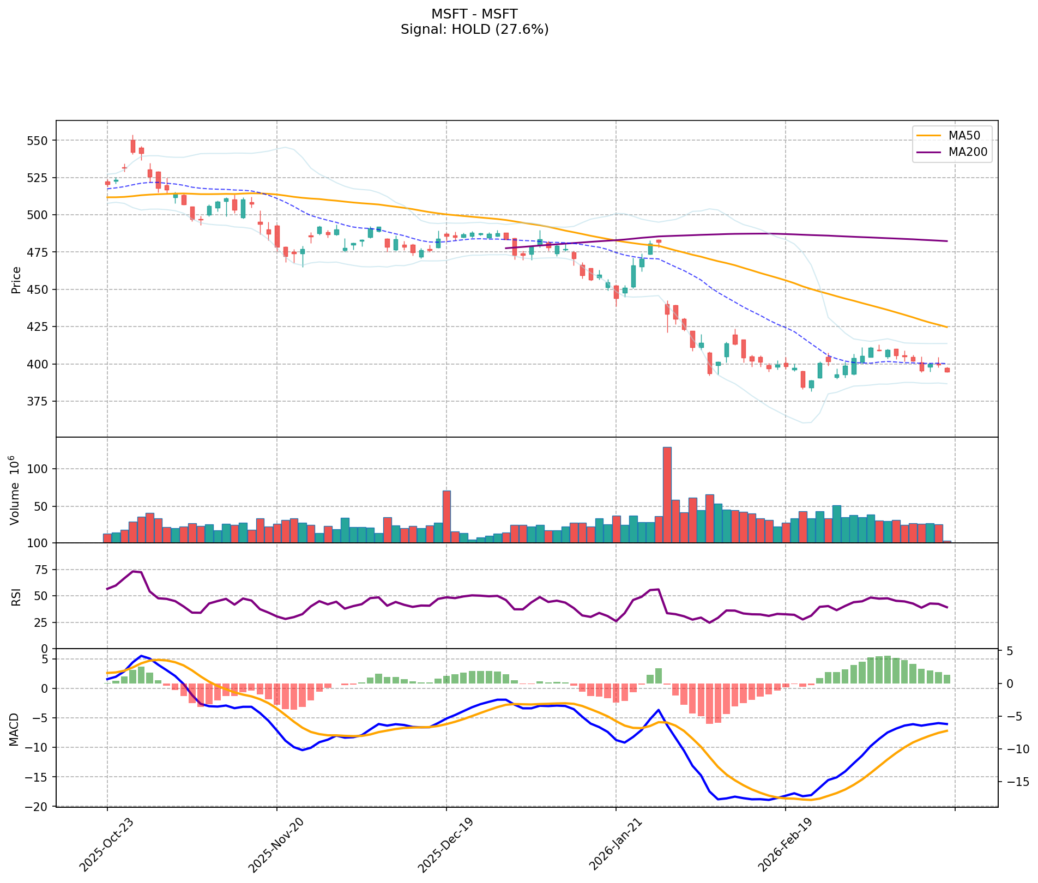Image resolution: width=1038 pixels, height=883 pixels.
Task: Click the 375 price tick label
Action: [x=37, y=402]
